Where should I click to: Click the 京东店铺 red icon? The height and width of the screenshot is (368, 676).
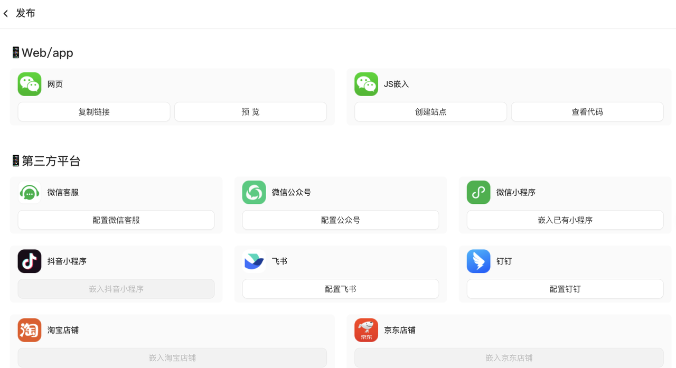click(366, 330)
